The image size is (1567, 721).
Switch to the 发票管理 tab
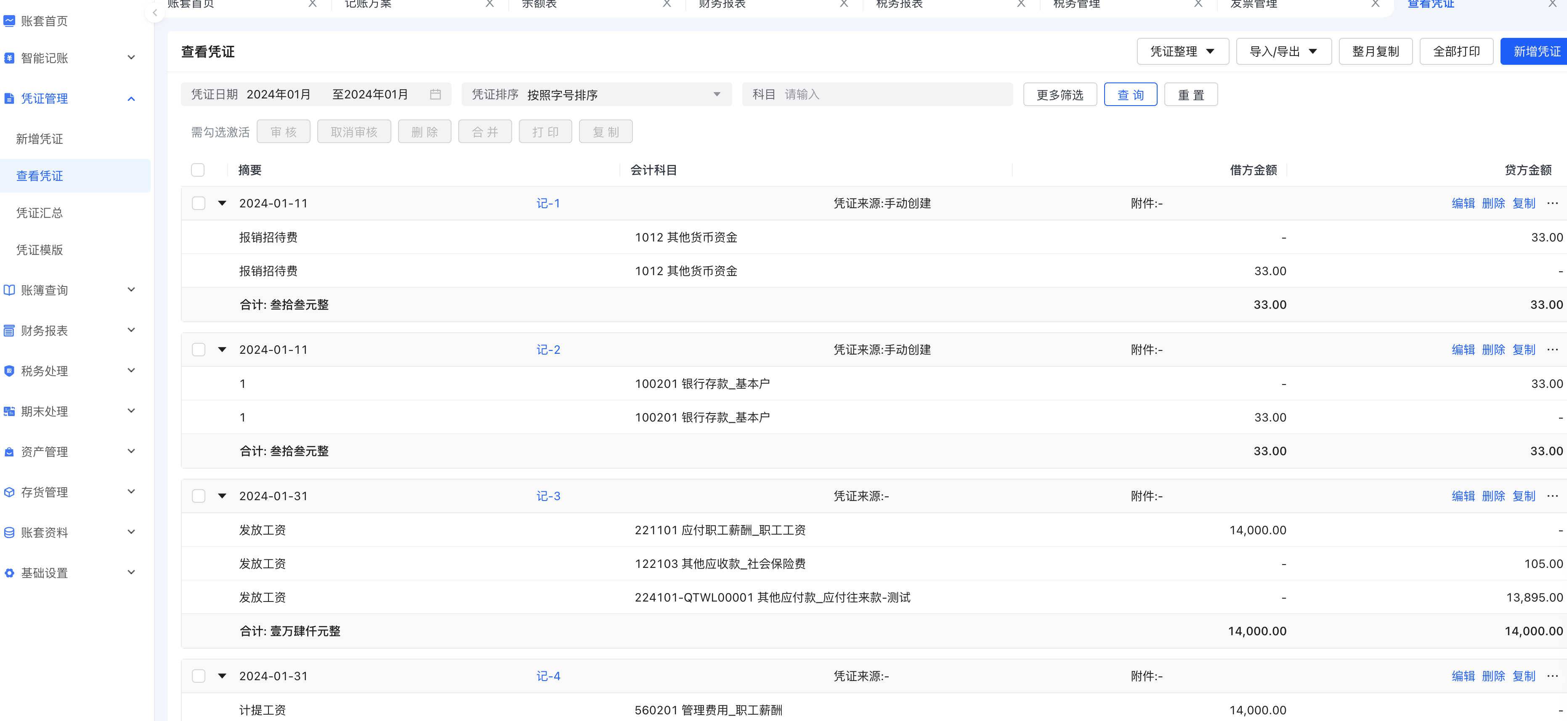1253,4
